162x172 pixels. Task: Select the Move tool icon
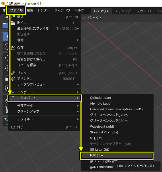(5, 58)
